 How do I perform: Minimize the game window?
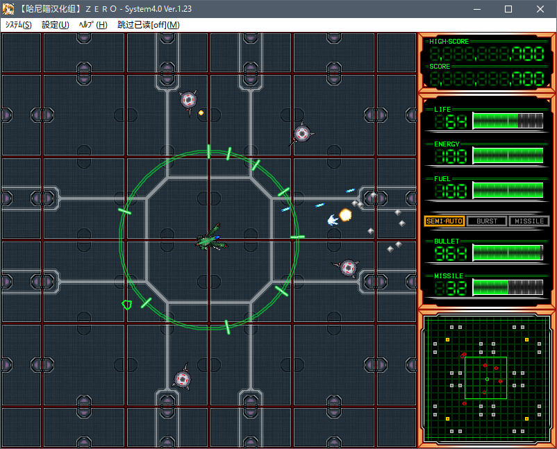pos(477,9)
